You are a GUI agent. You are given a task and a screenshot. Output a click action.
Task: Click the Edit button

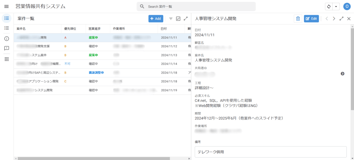click(311, 19)
